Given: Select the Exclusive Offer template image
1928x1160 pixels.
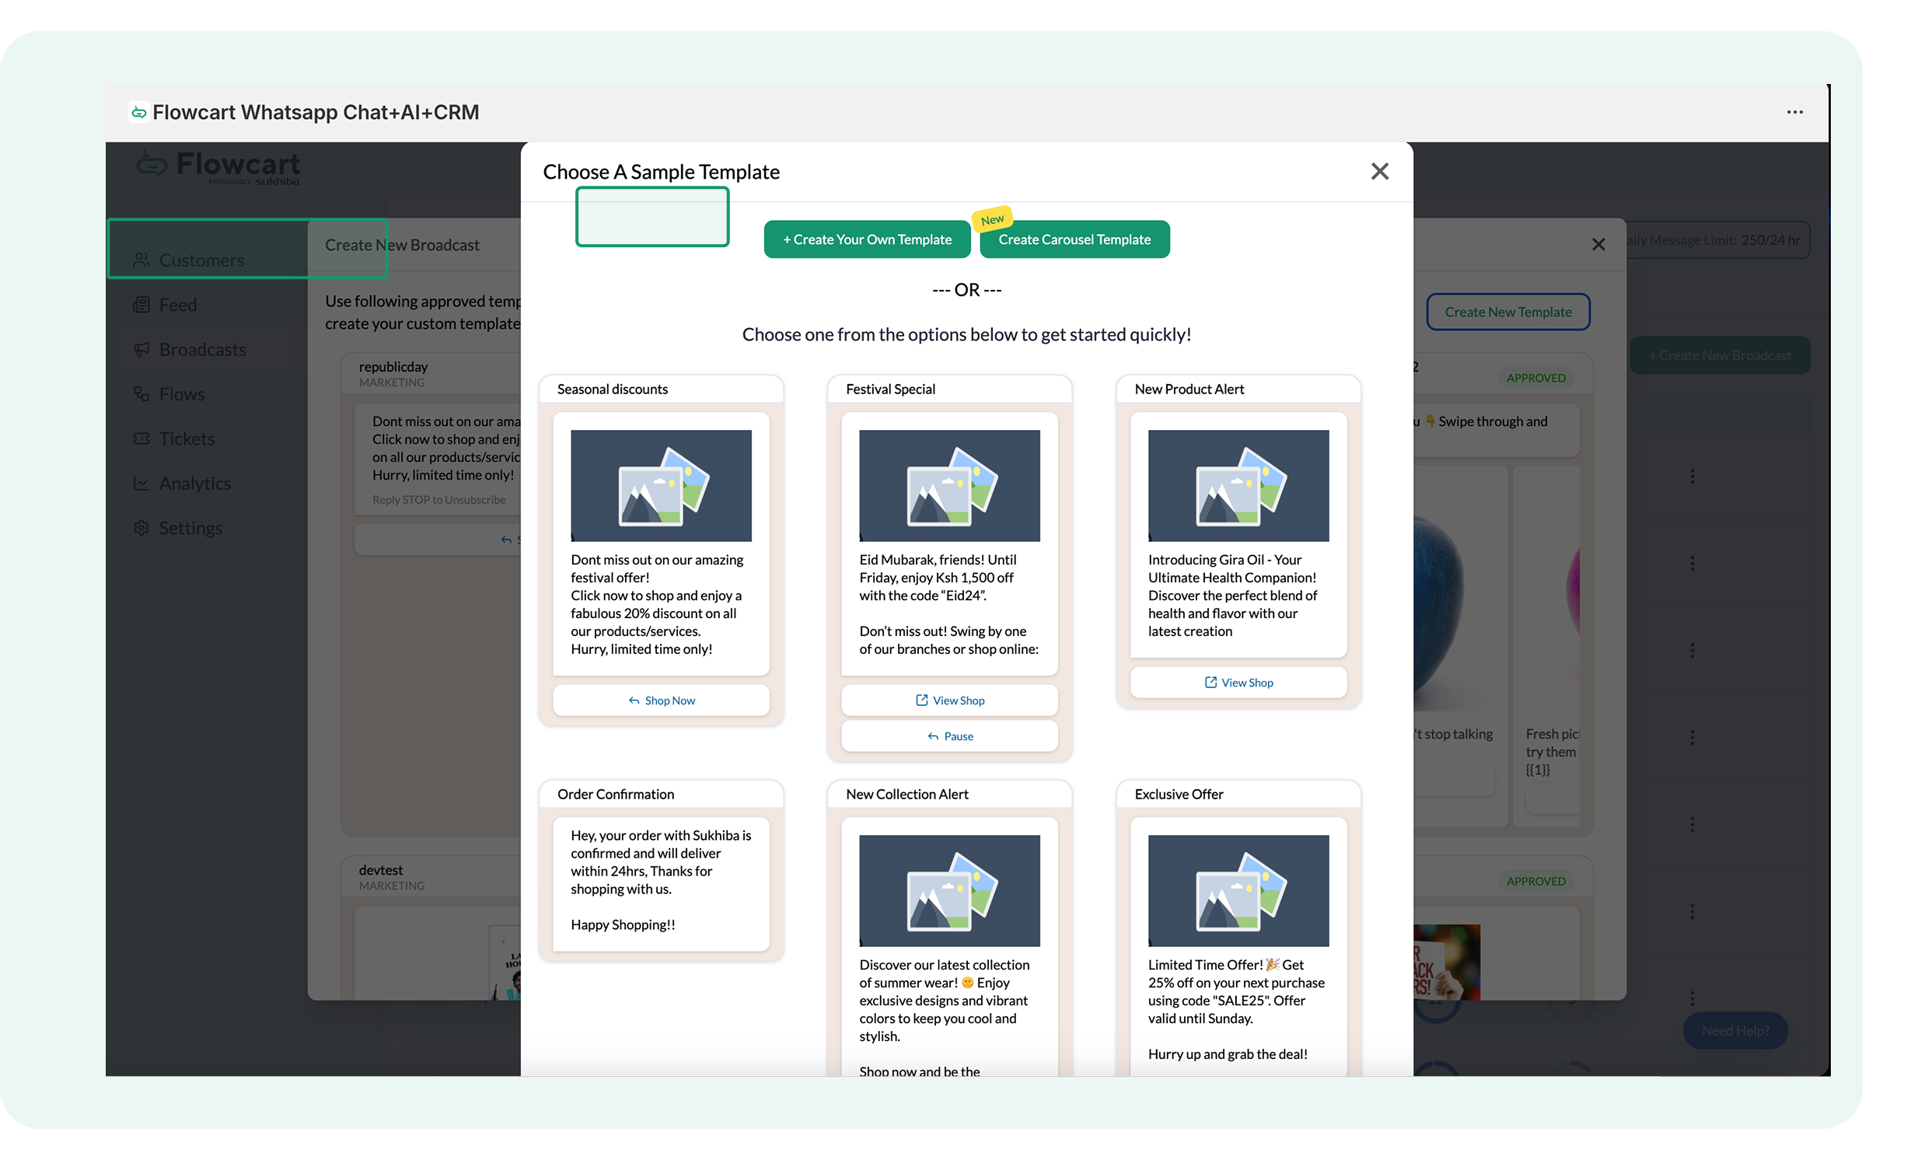Looking at the screenshot, I should (1238, 890).
